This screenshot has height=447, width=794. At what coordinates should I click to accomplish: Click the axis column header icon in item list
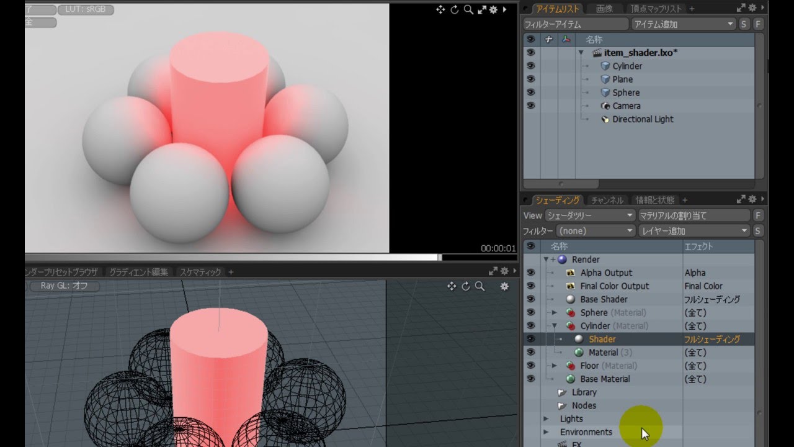point(566,39)
